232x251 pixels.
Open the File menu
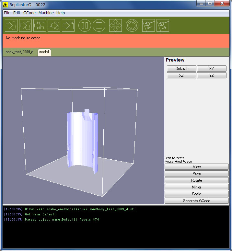[x=7, y=13]
